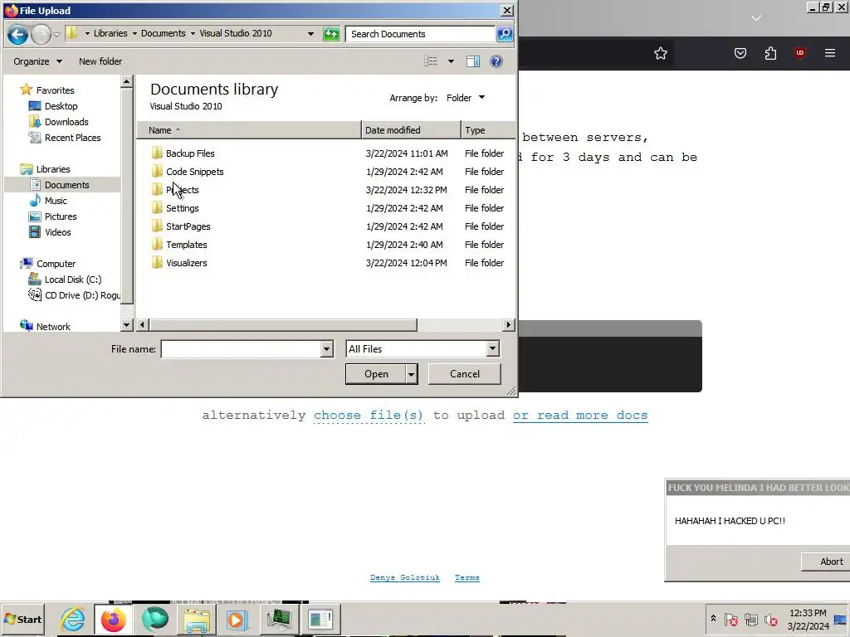Open Windows Explorer folder taskbar icon
850x637 pixels.
point(196,620)
